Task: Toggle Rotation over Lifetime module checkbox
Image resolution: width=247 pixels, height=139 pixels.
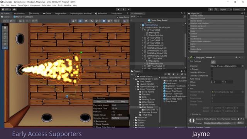Action: 189,23
